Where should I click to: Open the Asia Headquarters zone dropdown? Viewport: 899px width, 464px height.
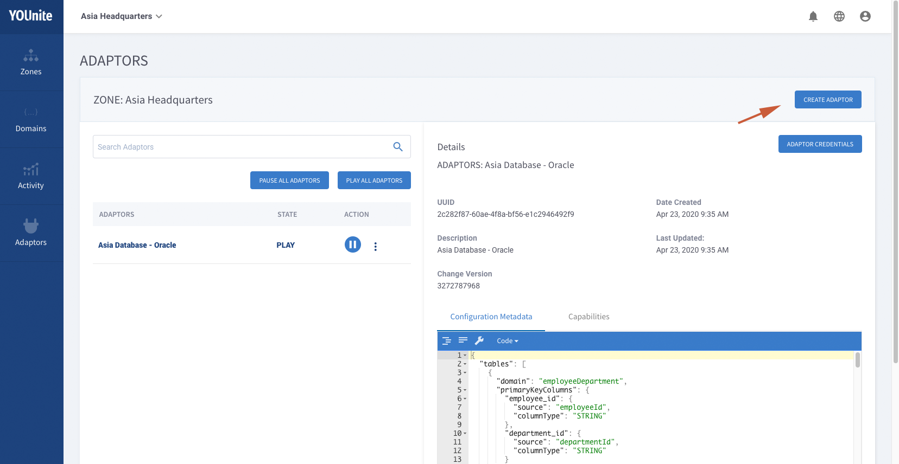[122, 16]
